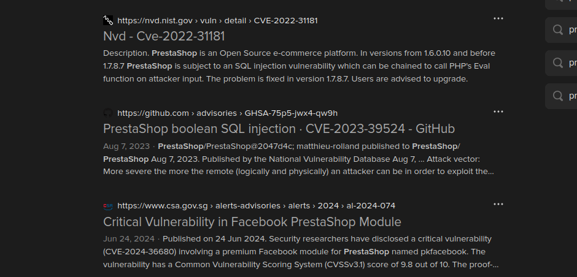Open the three-dot menu for the NVD result
The image size is (577, 277).
click(498, 18)
